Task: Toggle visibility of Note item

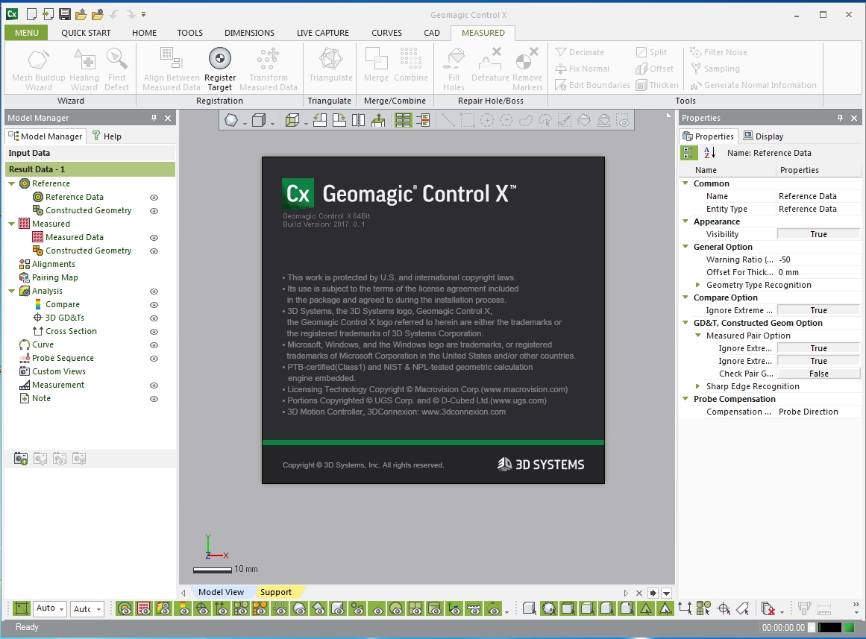Action: click(x=154, y=399)
